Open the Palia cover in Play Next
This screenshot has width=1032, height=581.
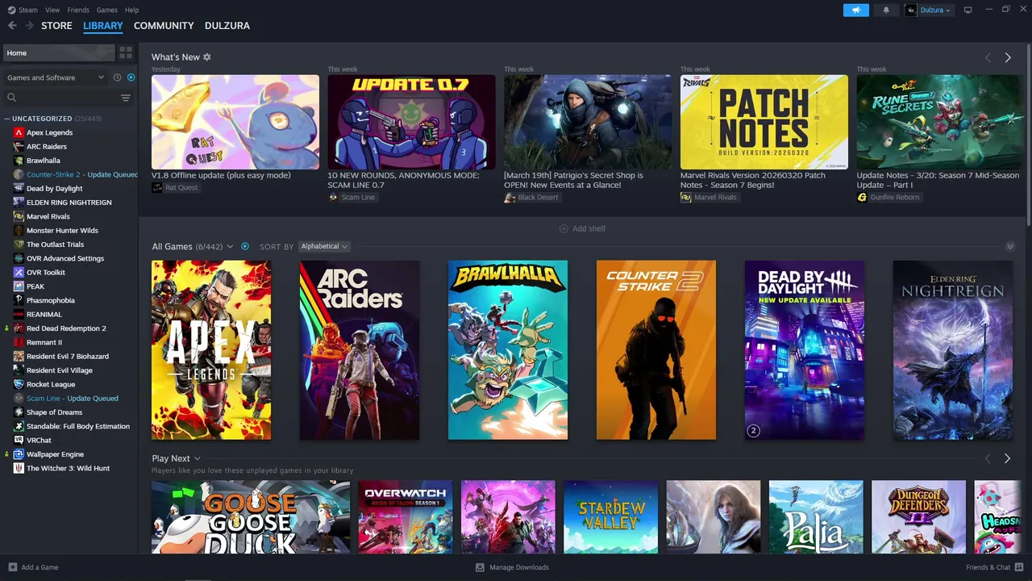point(816,516)
